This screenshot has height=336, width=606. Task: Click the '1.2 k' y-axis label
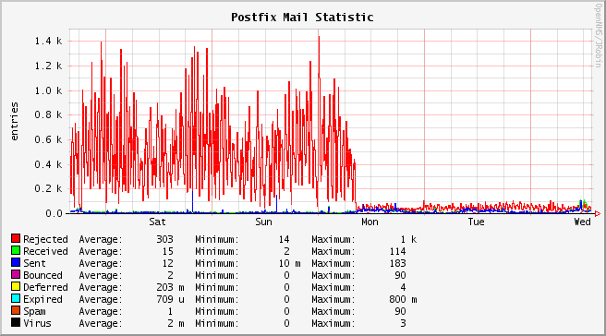tap(48, 66)
